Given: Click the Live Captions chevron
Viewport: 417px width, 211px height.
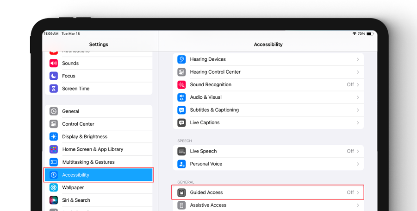Looking at the screenshot, I should tap(358, 123).
